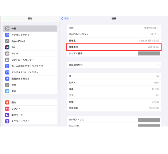The image size is (168, 154).
Task: Select 通知 label in the sidebar
Action: tap(14, 103)
